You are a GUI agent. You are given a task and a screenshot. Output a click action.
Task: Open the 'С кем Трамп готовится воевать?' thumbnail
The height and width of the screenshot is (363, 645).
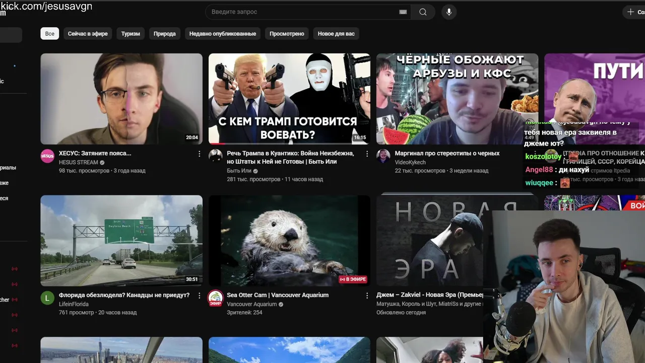point(289,99)
